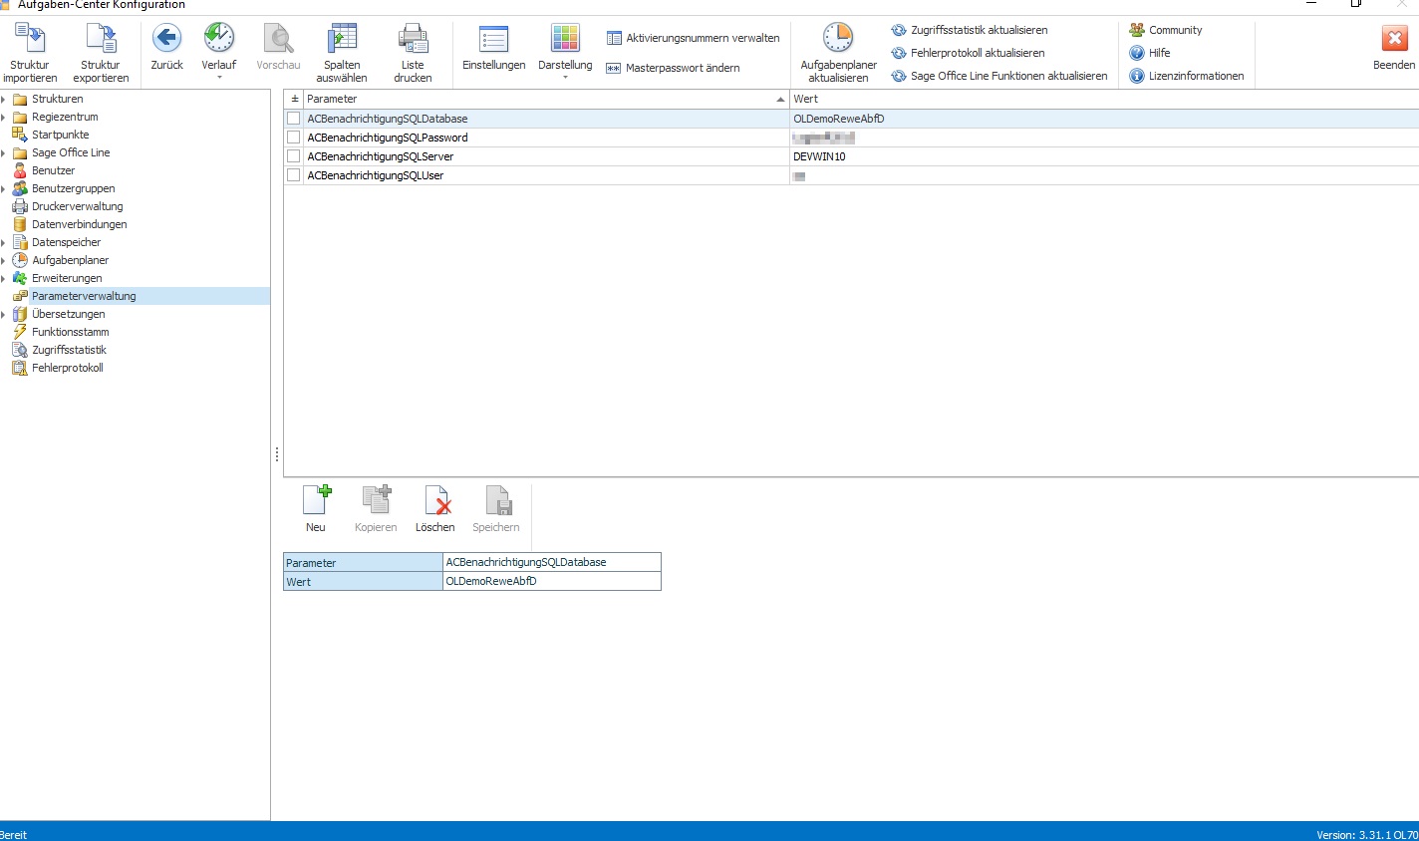Expand the Erweiterungen tree node

pyautogui.click(x=4, y=278)
